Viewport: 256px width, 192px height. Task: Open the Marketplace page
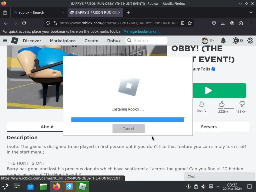pos(63,41)
